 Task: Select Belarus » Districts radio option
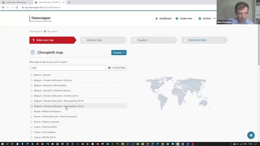tap(31, 75)
